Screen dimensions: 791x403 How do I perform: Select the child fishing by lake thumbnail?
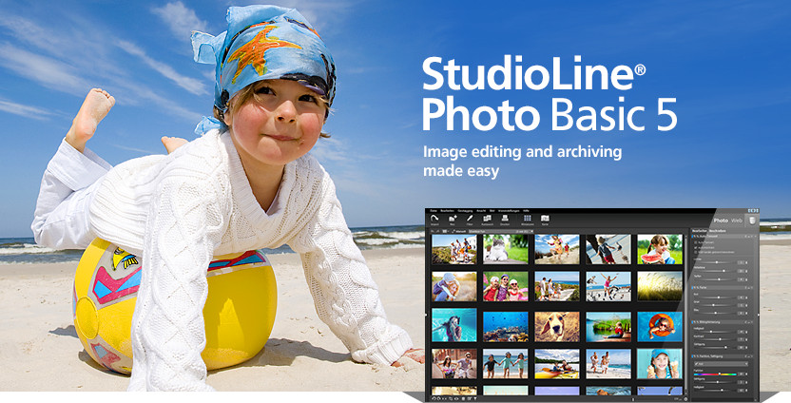point(608,327)
